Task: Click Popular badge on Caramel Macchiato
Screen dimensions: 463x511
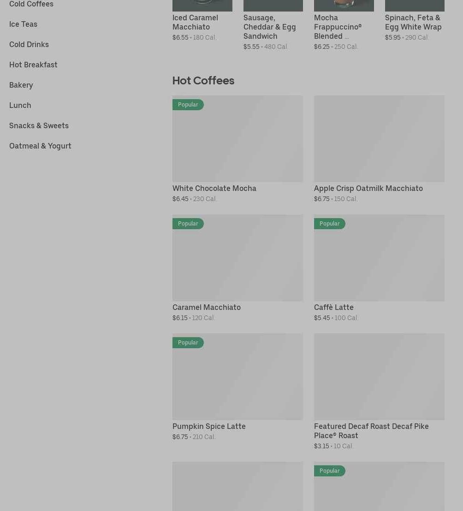Action: 188,224
